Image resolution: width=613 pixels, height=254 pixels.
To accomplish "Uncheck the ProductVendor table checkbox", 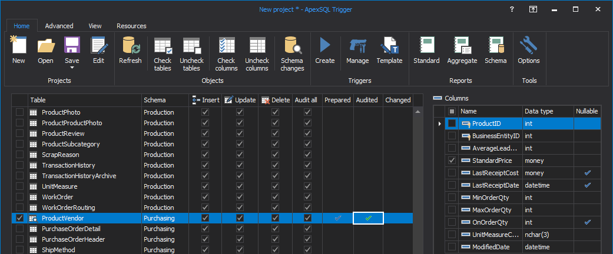I will [x=19, y=218].
